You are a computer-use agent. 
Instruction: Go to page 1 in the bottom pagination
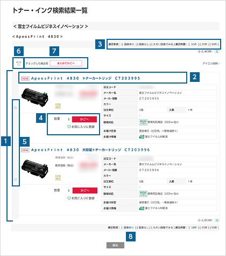tap(217, 220)
